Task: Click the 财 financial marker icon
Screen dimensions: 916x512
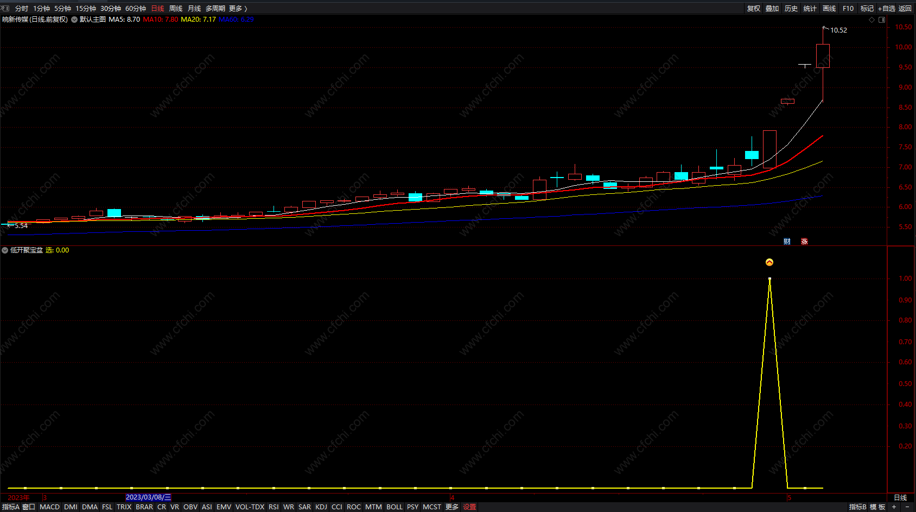Action: 787,242
